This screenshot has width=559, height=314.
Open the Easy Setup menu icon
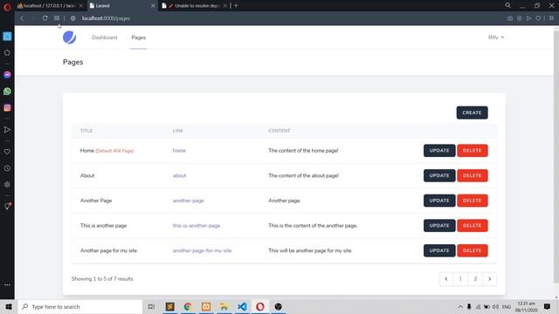[551, 18]
